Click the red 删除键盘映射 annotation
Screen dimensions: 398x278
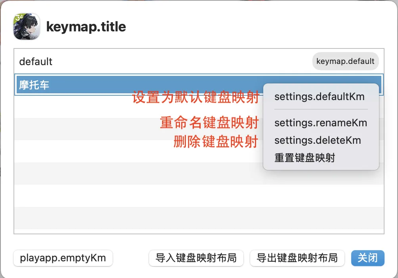tap(216, 141)
